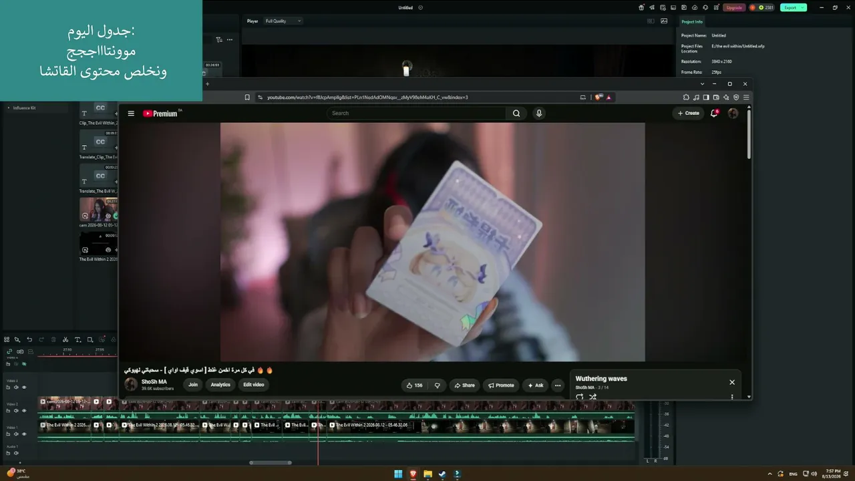The height and width of the screenshot is (481, 855).
Task: Open the browser main menu
Action: tap(746, 98)
